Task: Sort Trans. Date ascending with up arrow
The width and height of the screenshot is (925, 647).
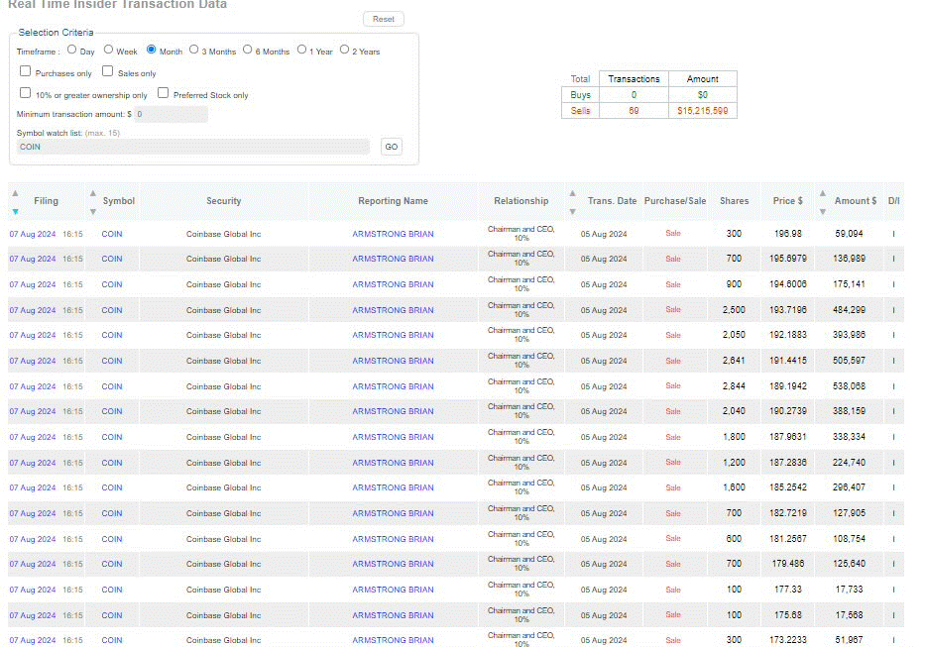Action: [572, 192]
